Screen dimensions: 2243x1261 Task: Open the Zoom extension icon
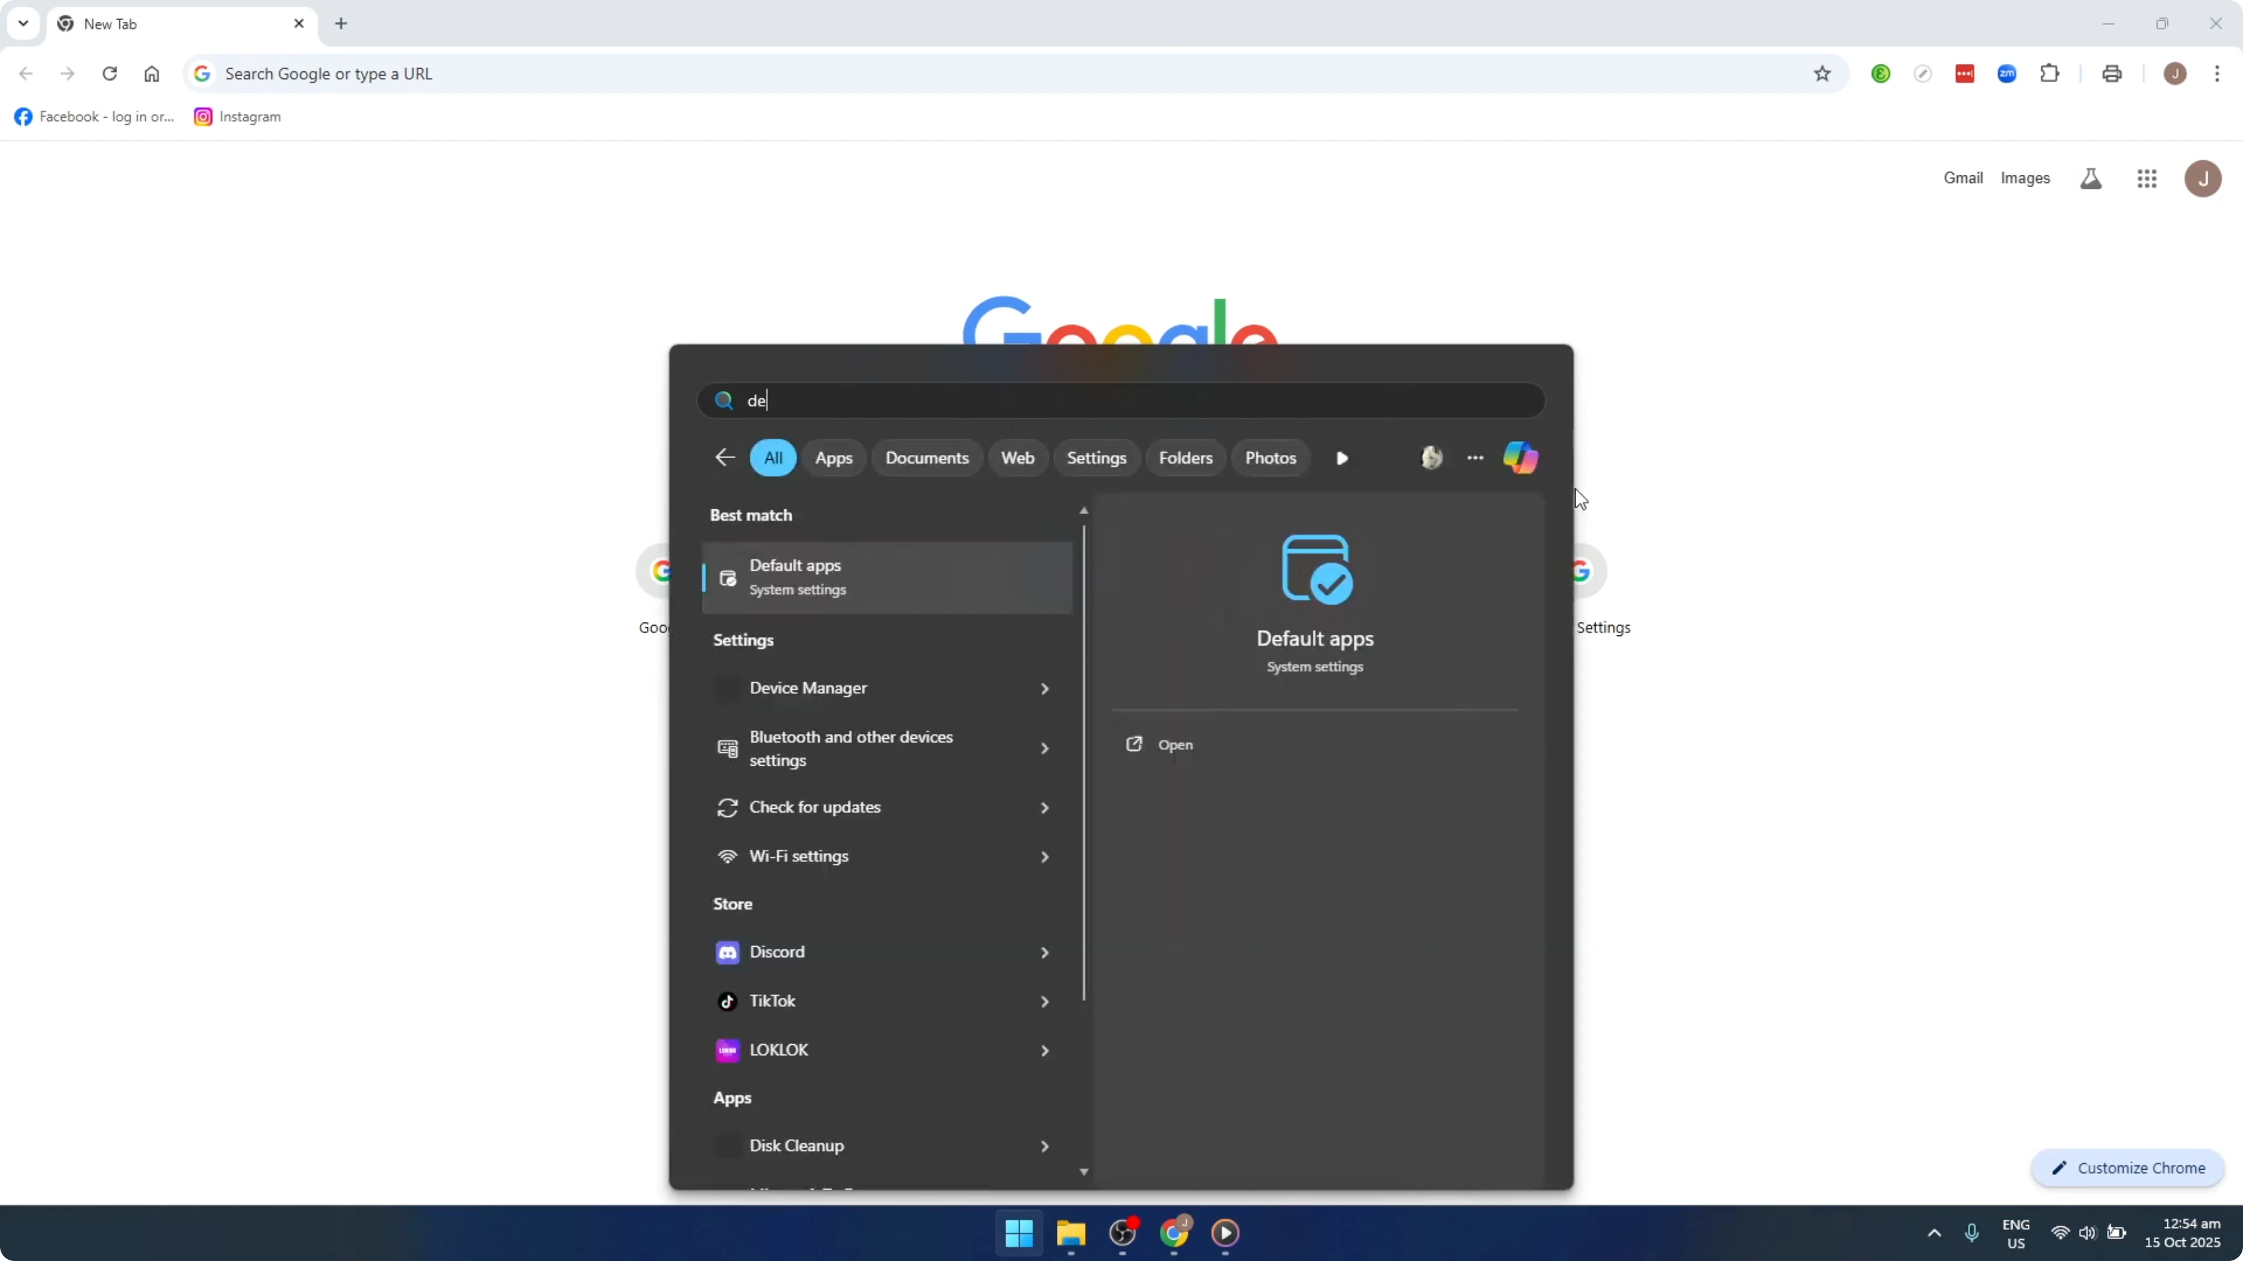pyautogui.click(x=2007, y=74)
